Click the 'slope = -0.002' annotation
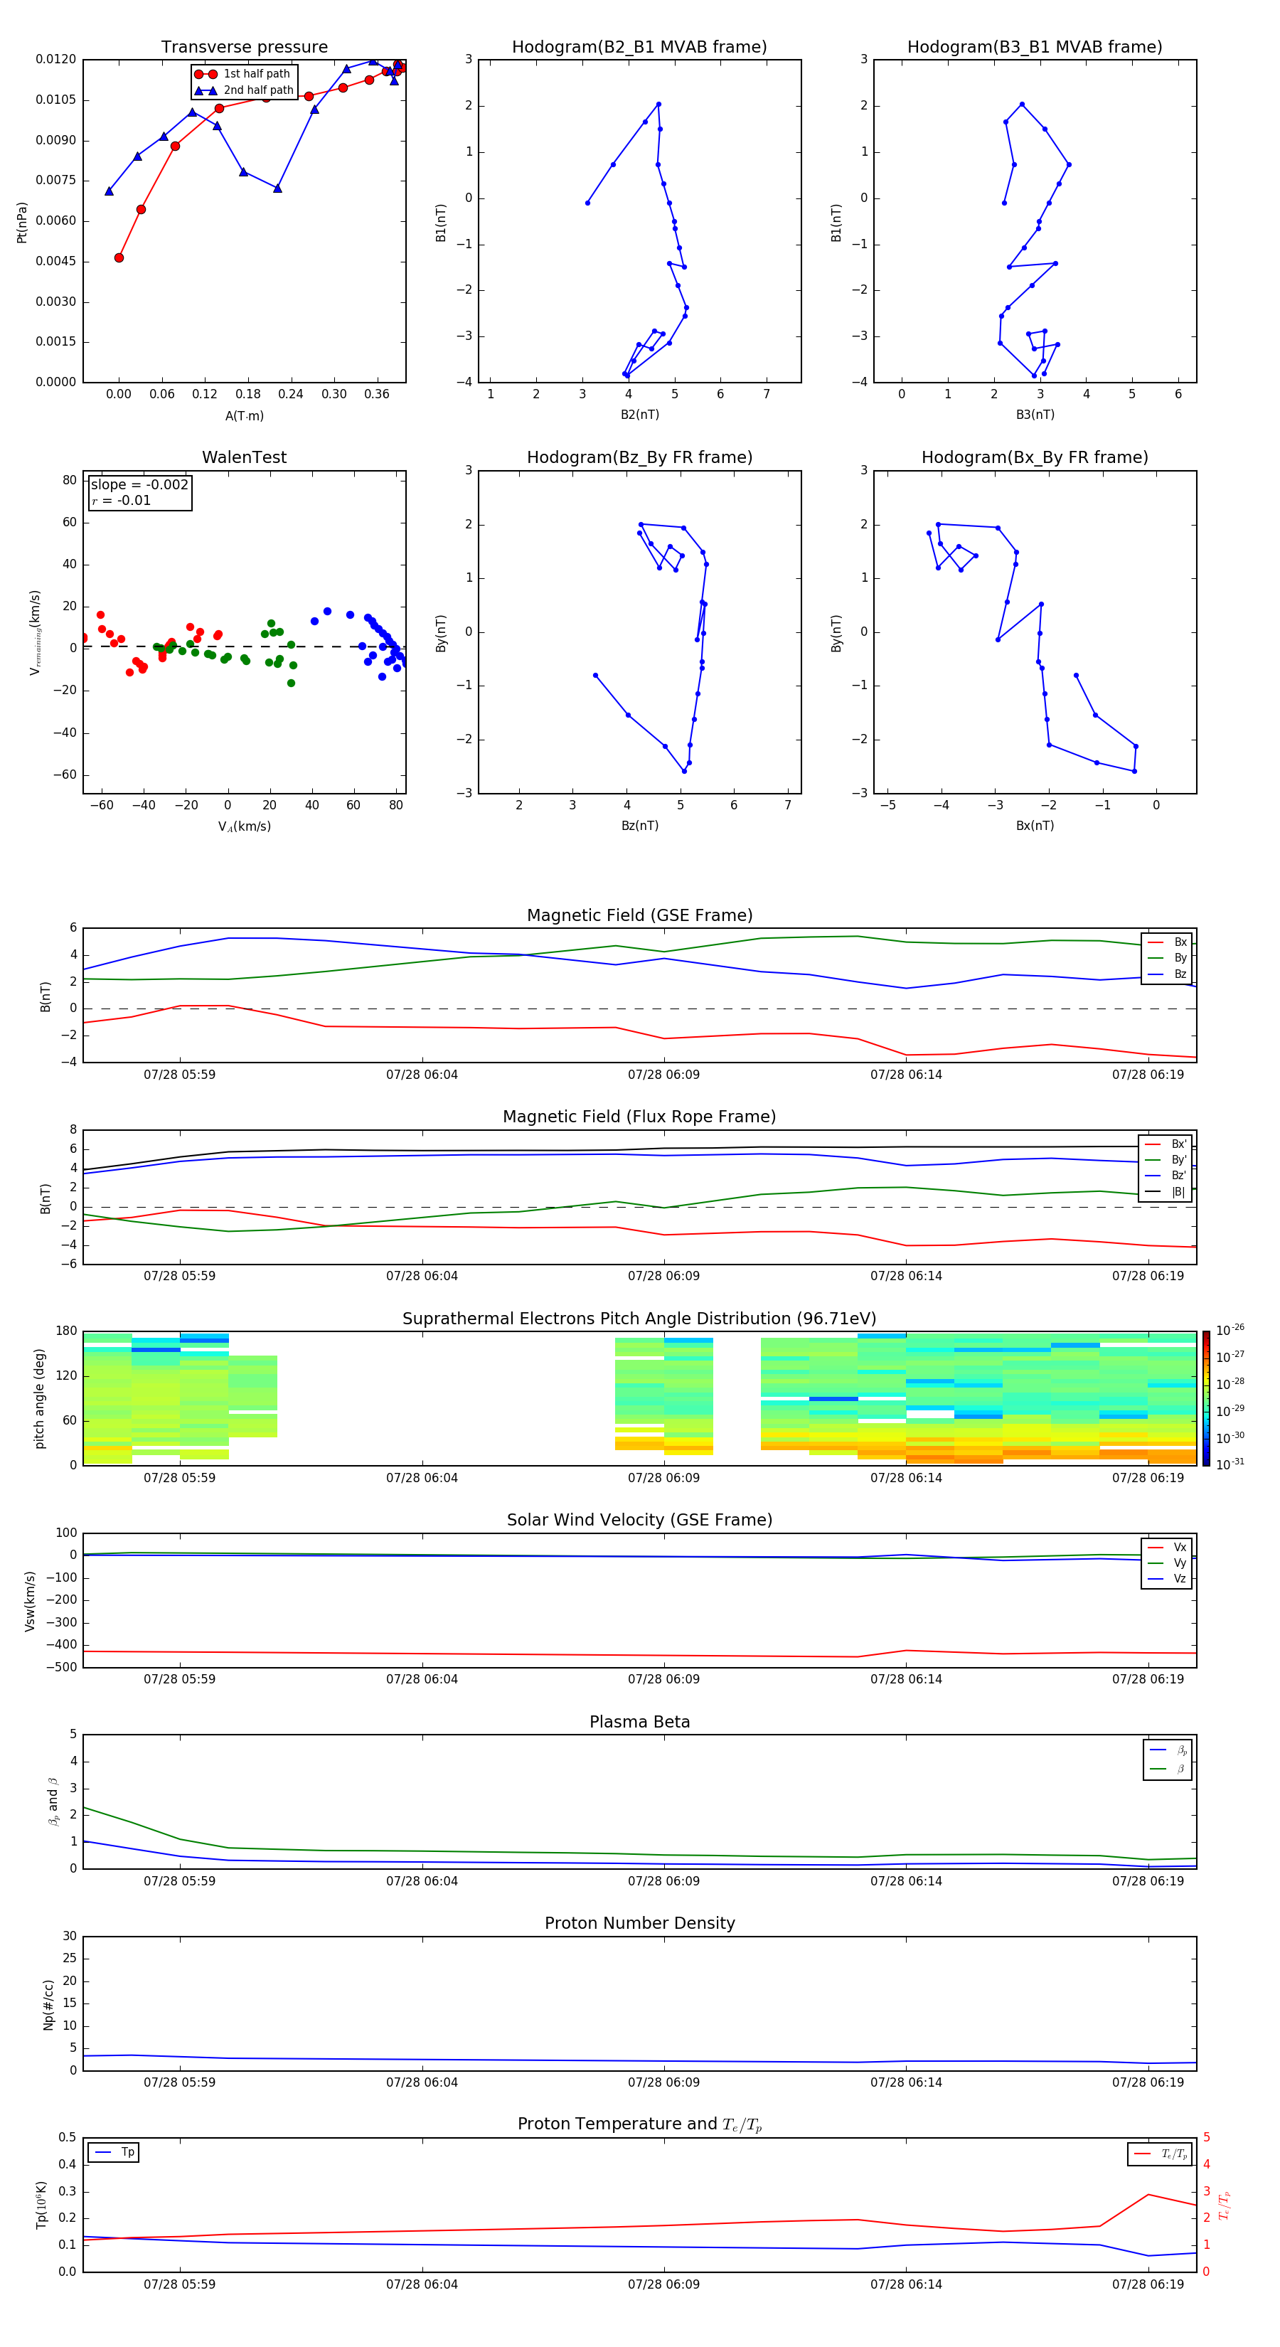Image resolution: width=1280 pixels, height=2347 pixels. pos(139,485)
